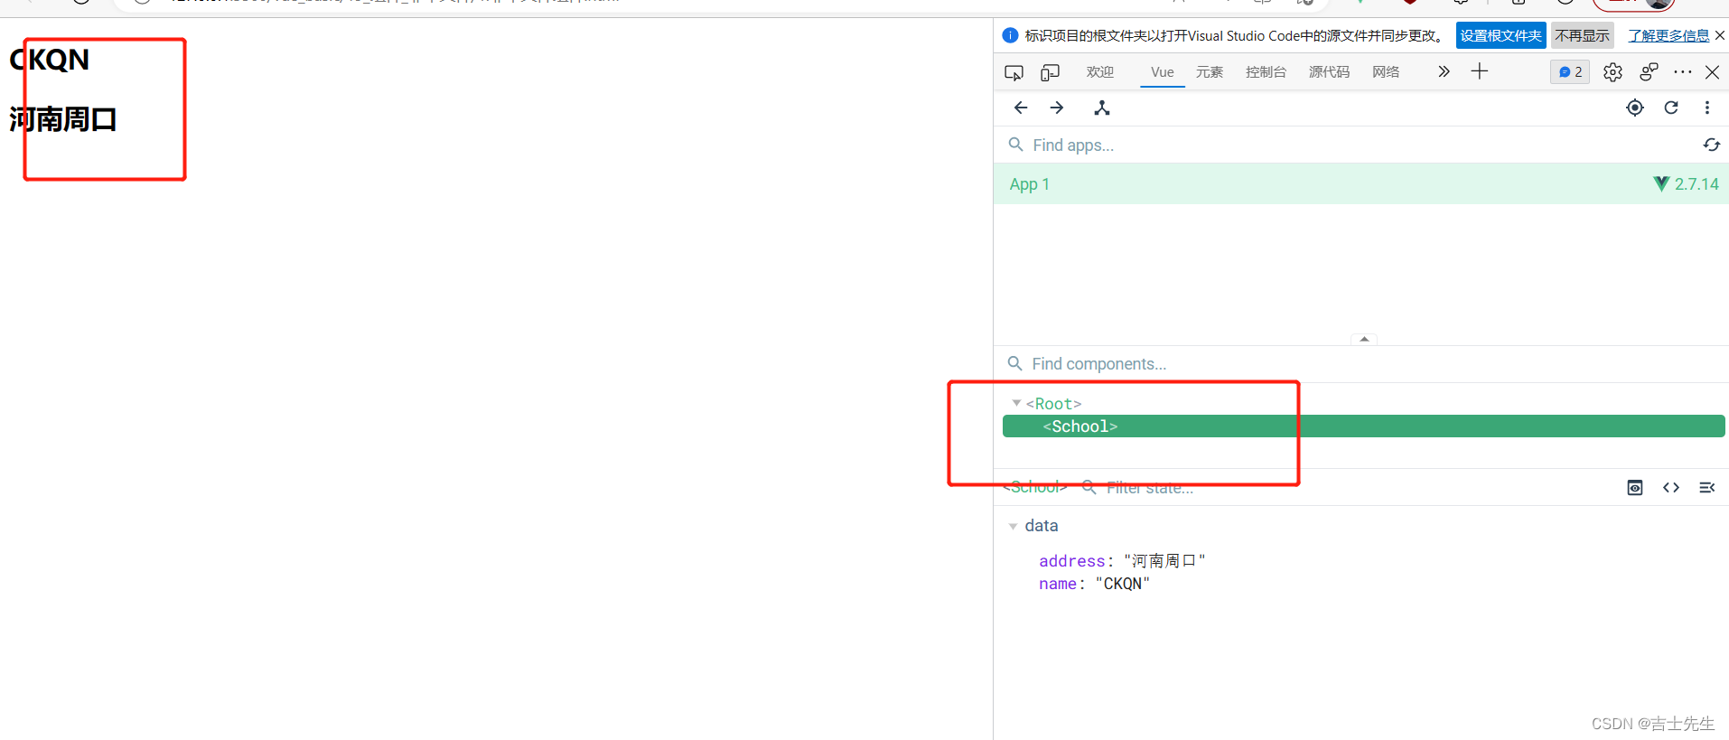Go forward in Vue devtools history
1729x740 pixels.
pos(1057,108)
